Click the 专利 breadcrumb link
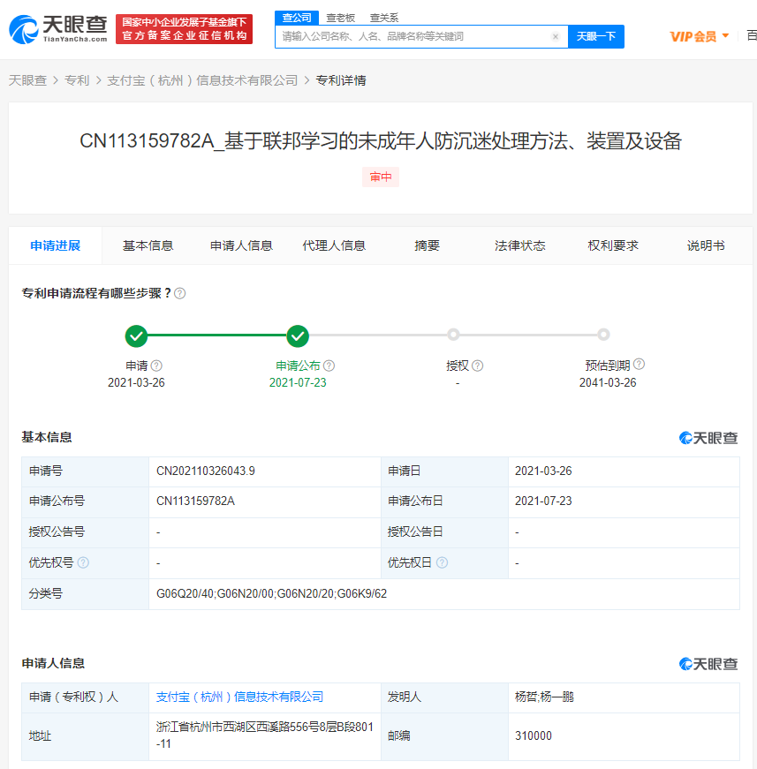Viewport: 757px width, 769px height. click(77, 80)
